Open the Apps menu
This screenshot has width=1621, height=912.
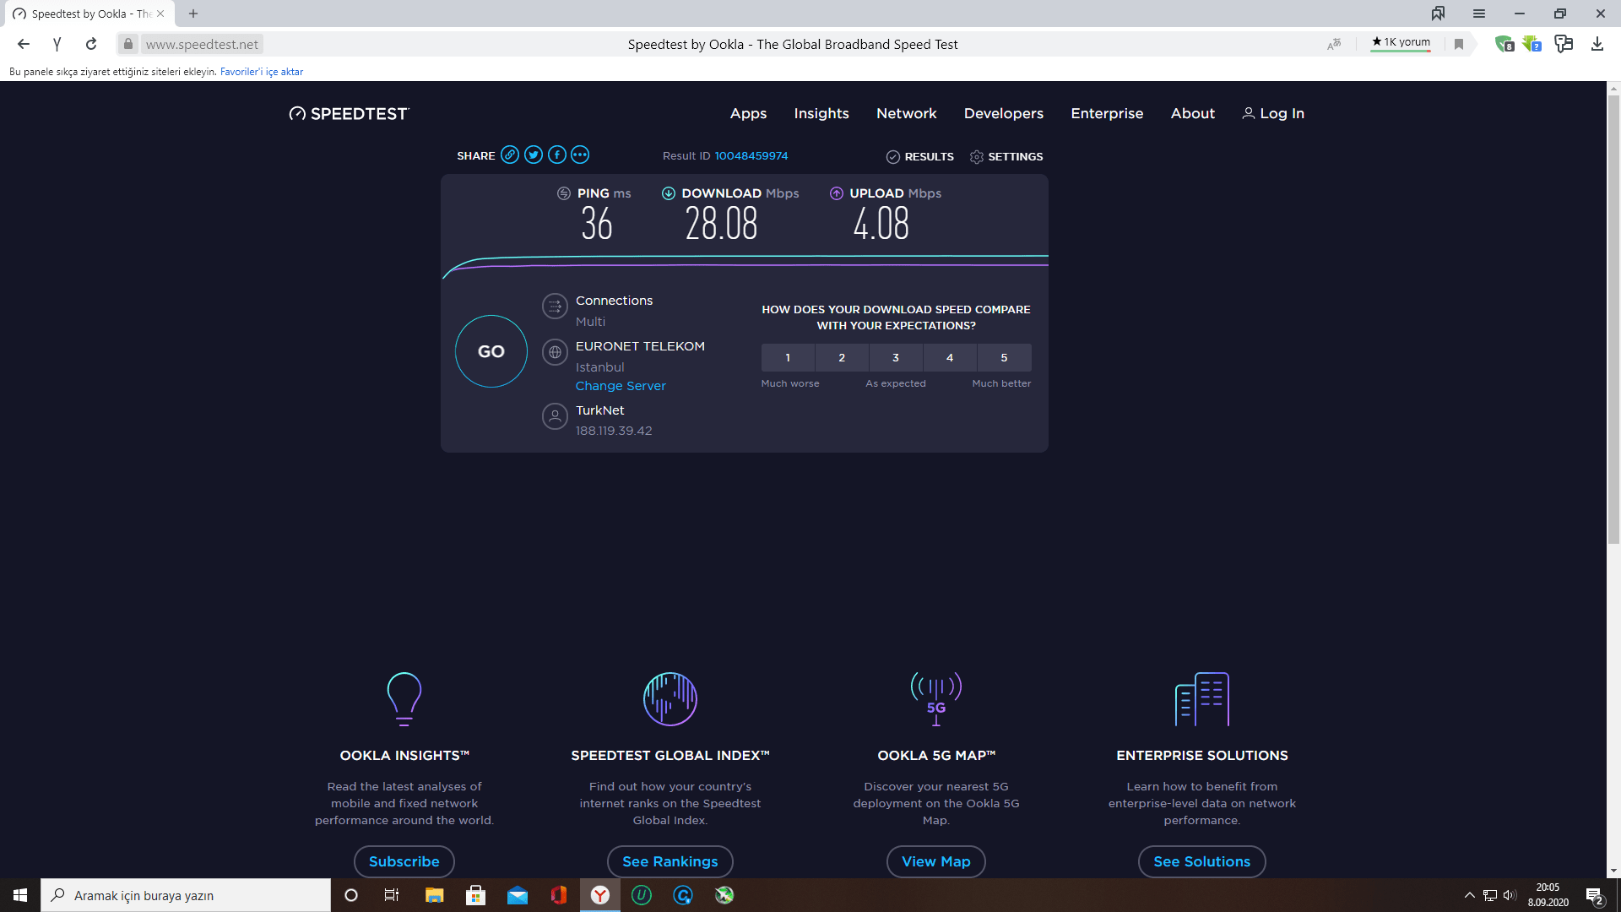pyautogui.click(x=748, y=113)
